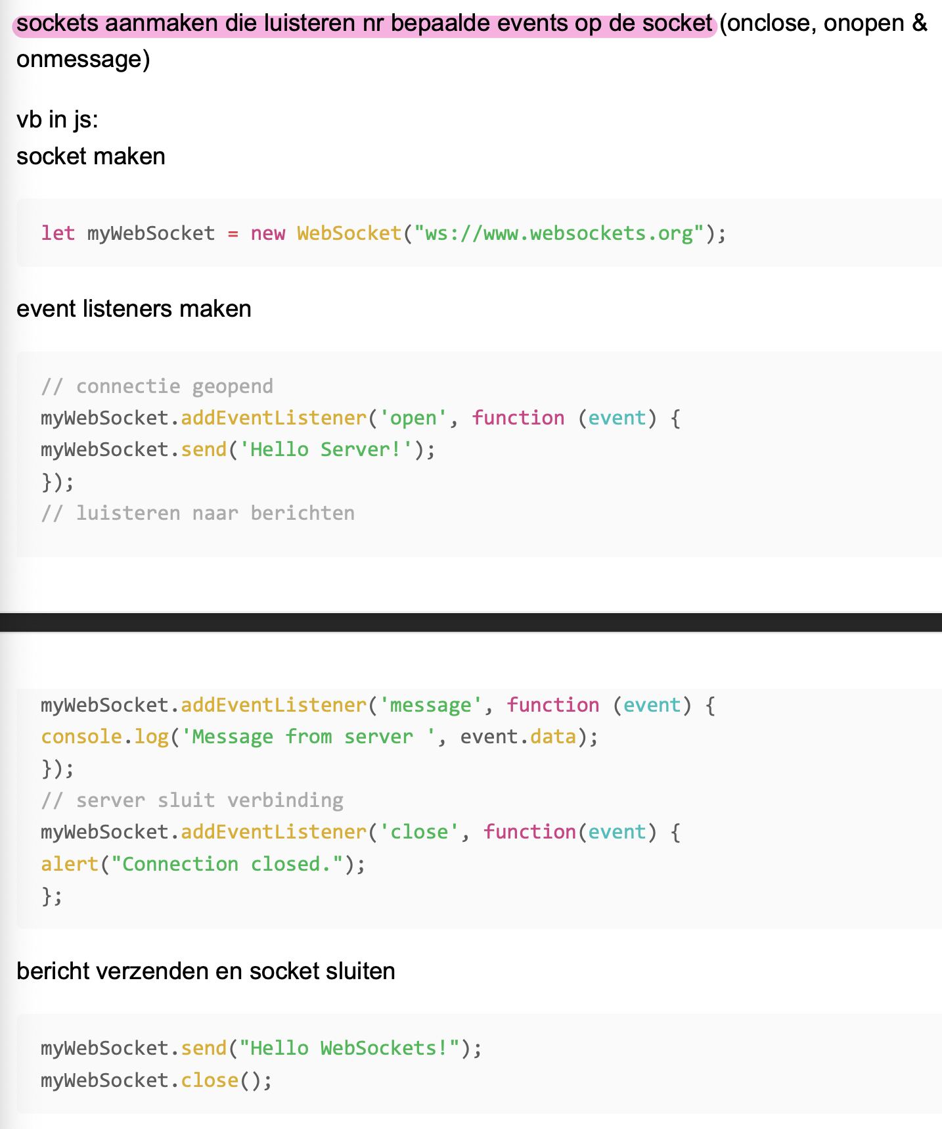Click the "onmessage)" text on the second line
The image size is (942, 1129).
pyautogui.click(x=83, y=60)
